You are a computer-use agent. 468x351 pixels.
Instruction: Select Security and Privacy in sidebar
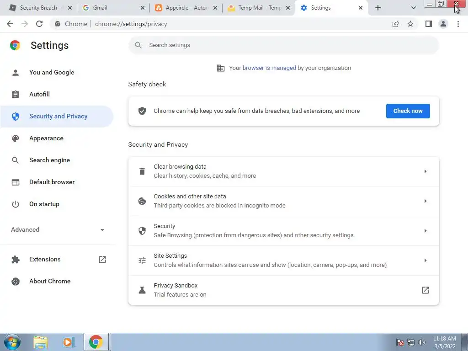57,117
